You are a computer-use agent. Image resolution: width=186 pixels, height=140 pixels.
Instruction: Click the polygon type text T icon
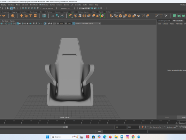click(x=31, y=16)
